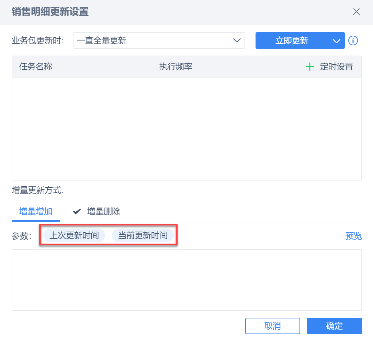This screenshot has height=339, width=373.
Task: Click the 任务名称 column header
Action: 36,67
